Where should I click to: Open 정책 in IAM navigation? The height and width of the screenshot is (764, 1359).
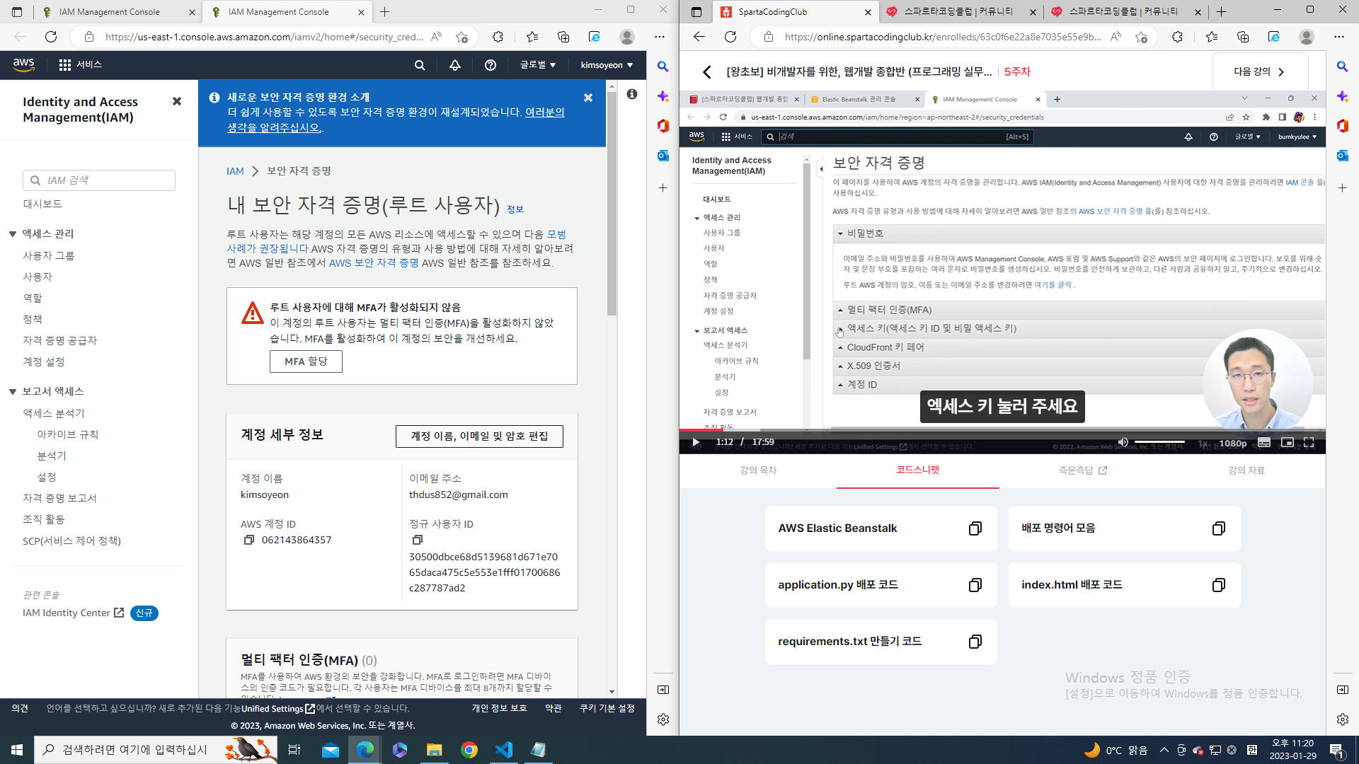click(33, 320)
